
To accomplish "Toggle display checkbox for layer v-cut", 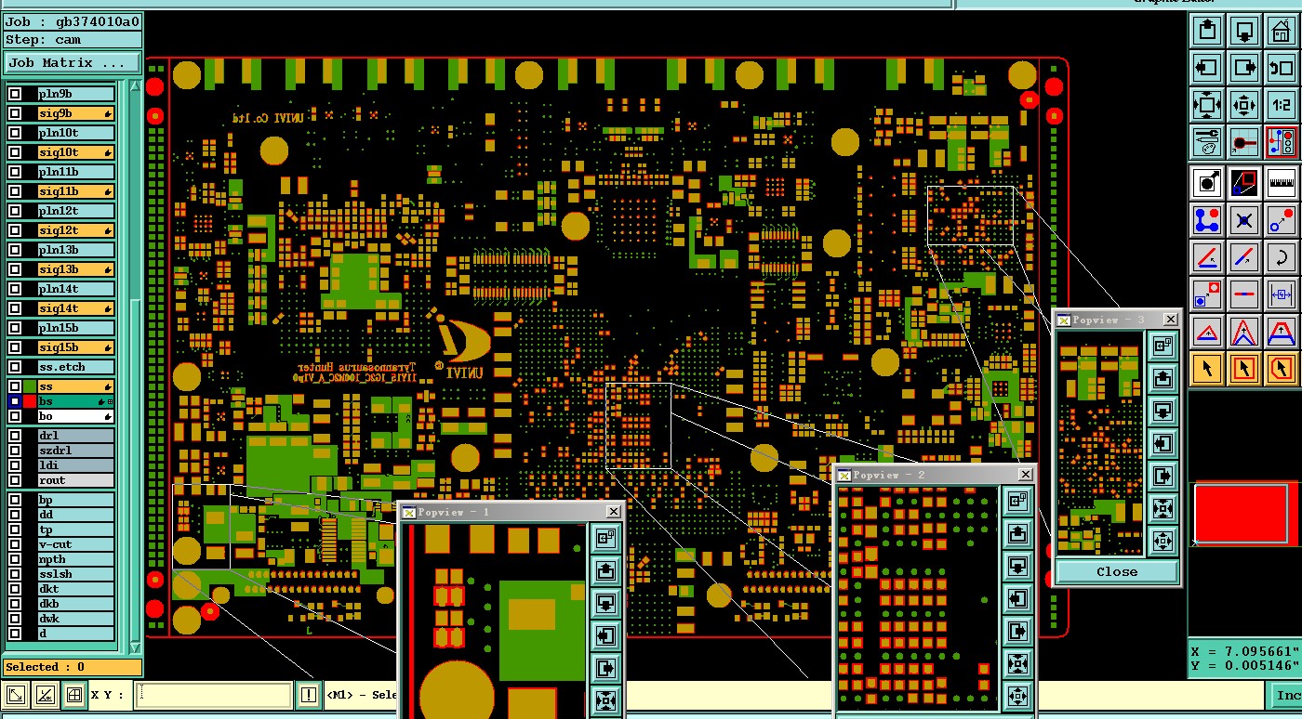I will tap(15, 544).
